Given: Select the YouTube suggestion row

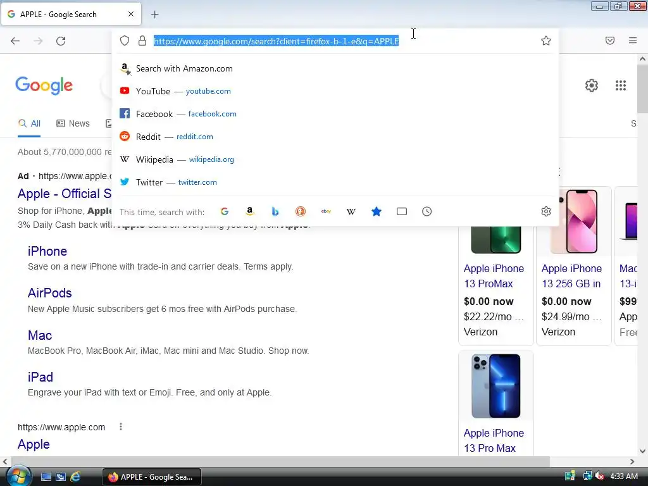Looking at the screenshot, I should pyautogui.click(x=337, y=91).
